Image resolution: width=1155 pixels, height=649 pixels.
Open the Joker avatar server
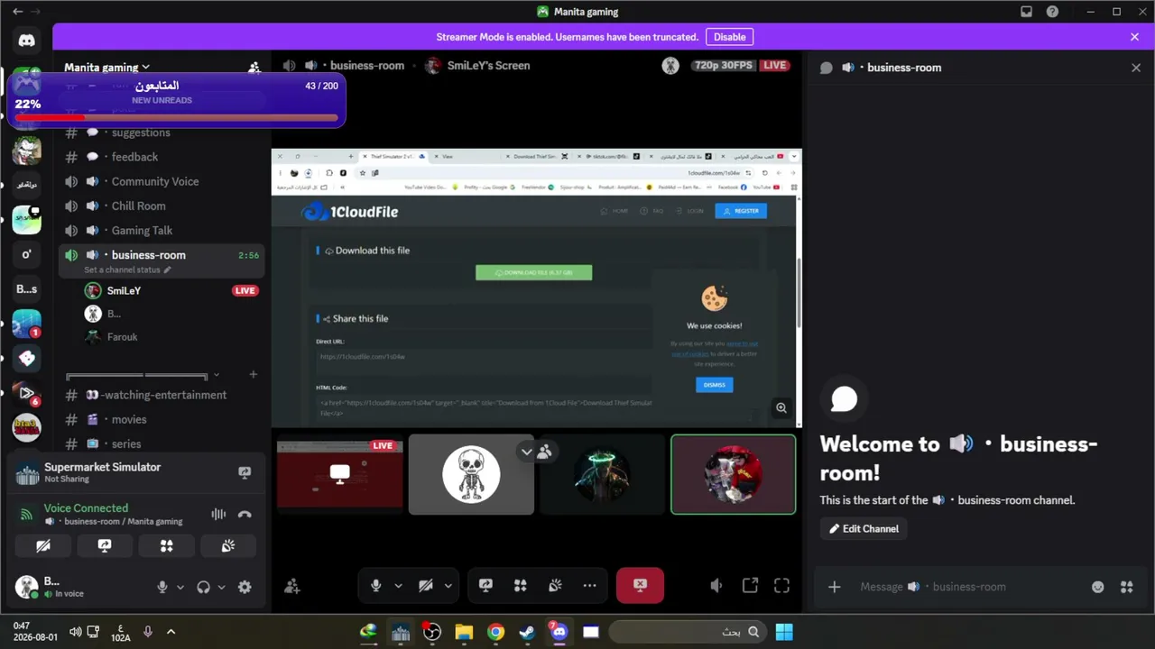pos(26,150)
